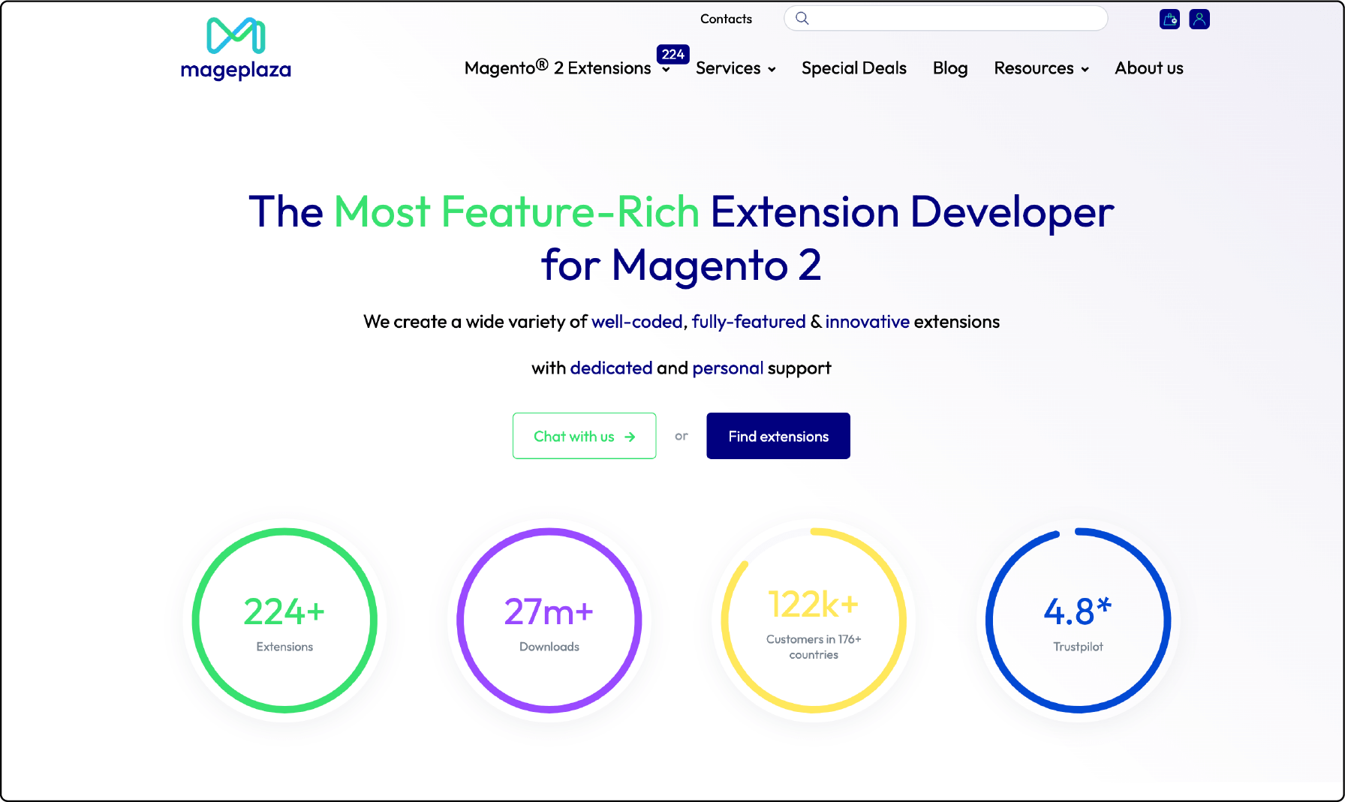Click the 'fully-featured' highlighted text

[748, 322]
